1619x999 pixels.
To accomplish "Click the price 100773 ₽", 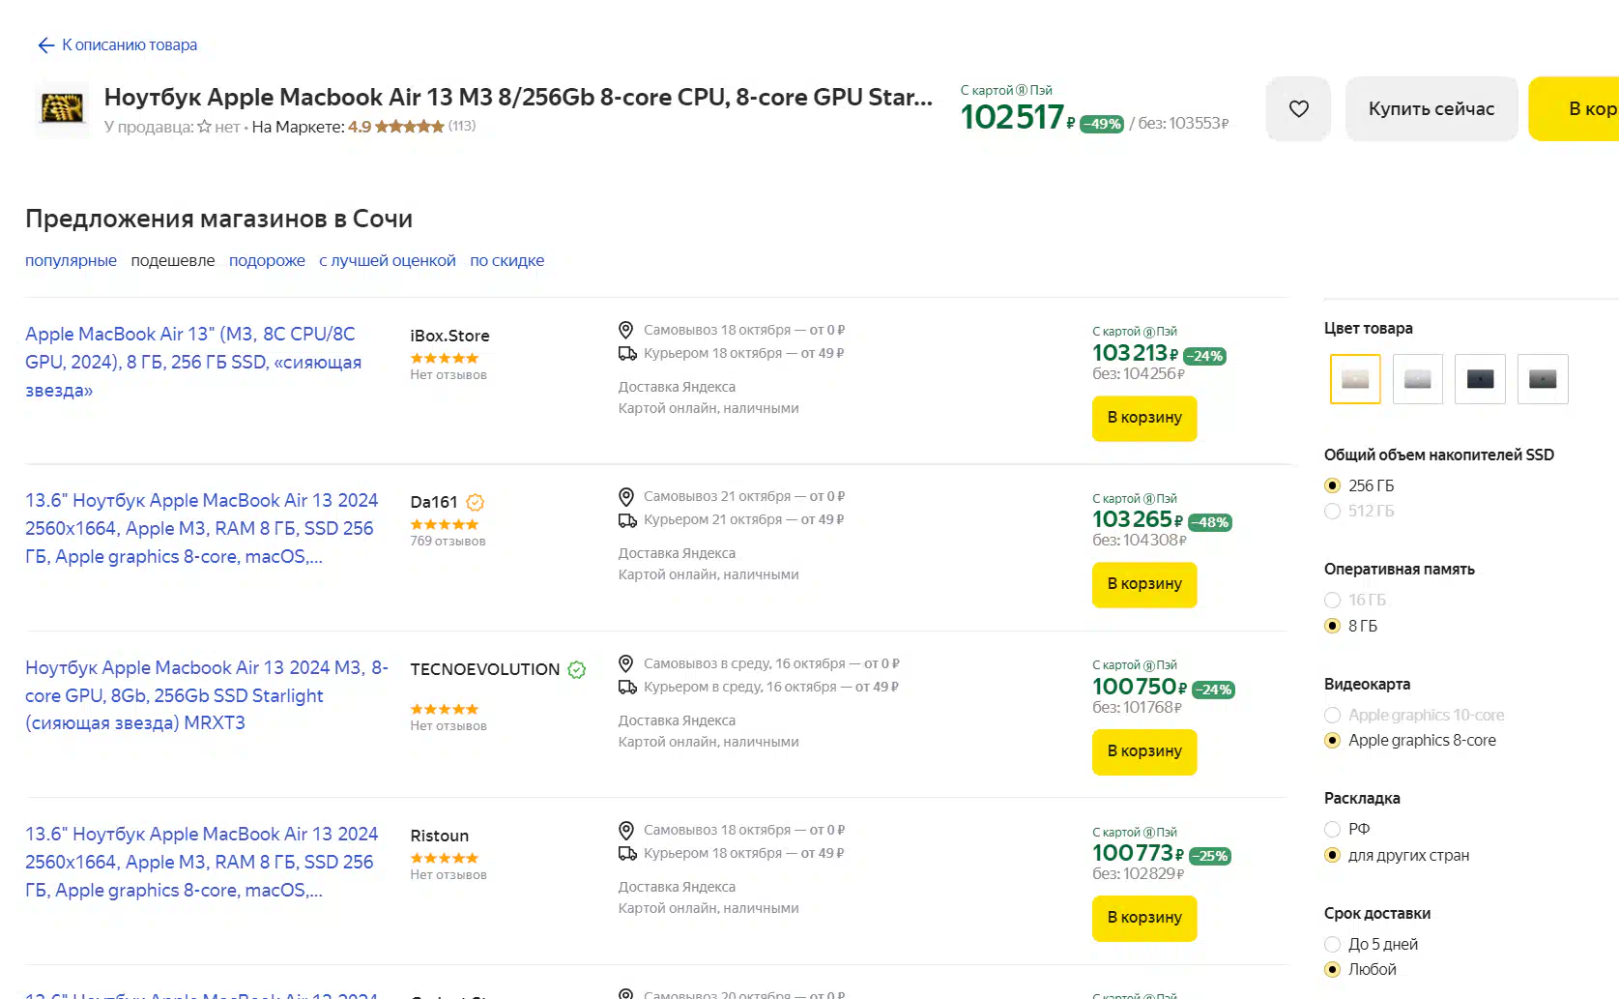I will (1138, 853).
